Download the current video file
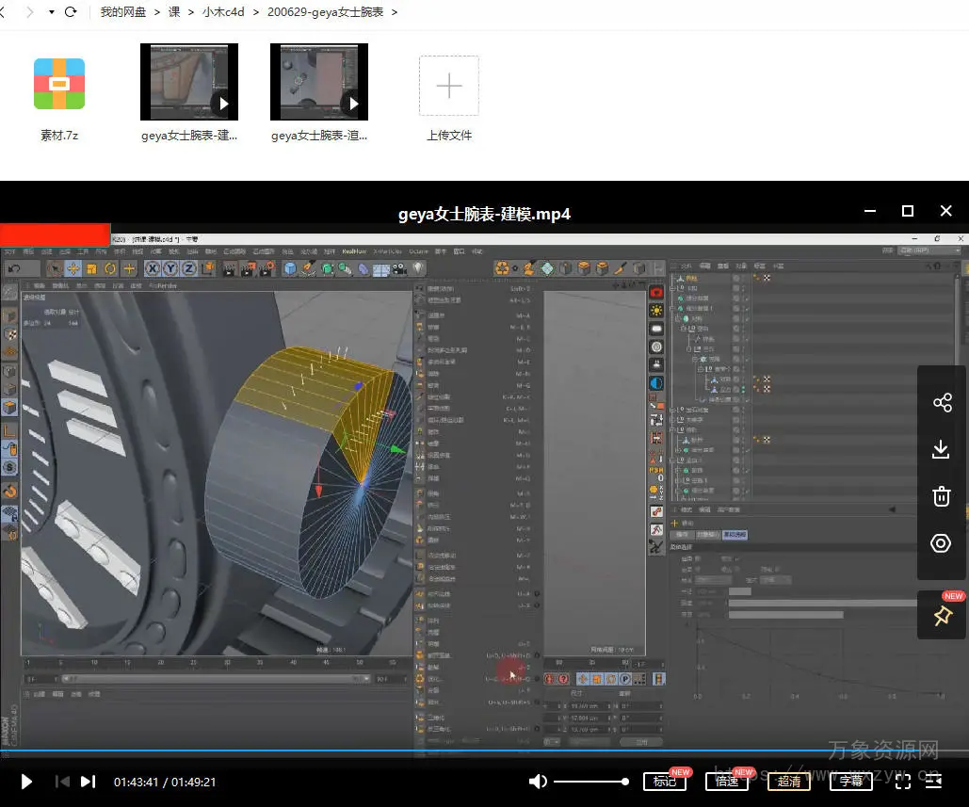The width and height of the screenshot is (969, 807). [941, 450]
